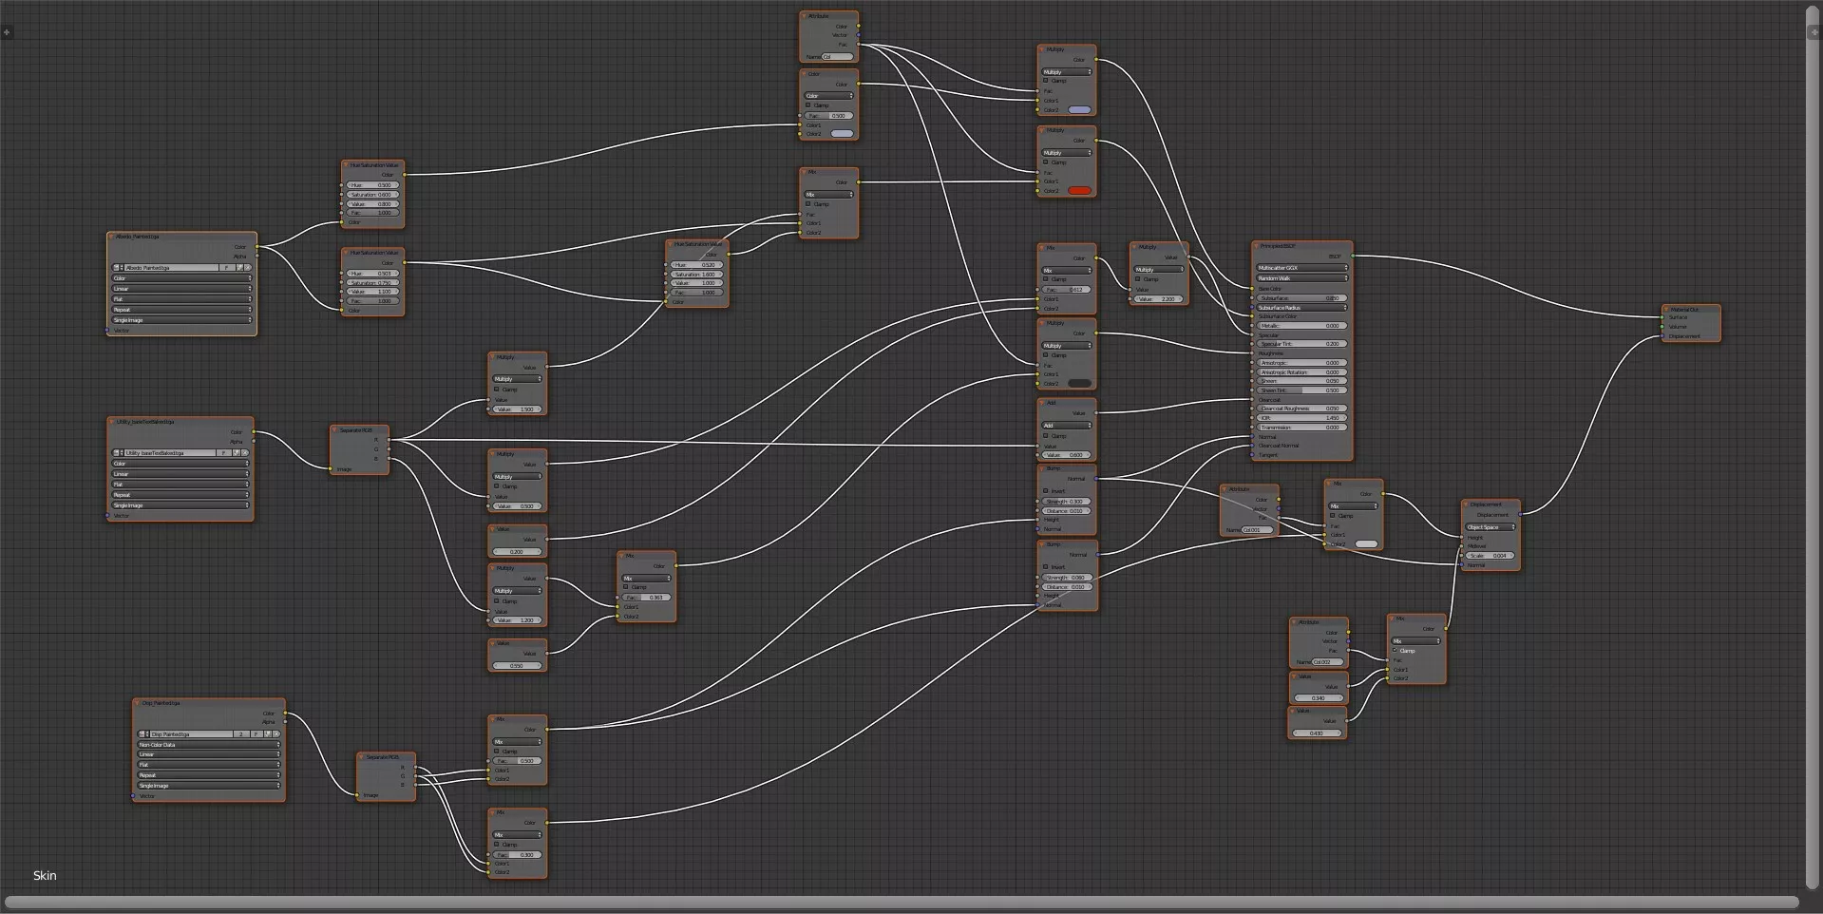Collapse the Displacement node triangle
The width and height of the screenshot is (1823, 914).
1466,505
